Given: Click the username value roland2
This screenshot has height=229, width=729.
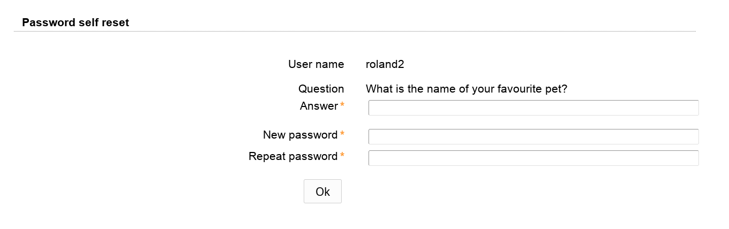Looking at the screenshot, I should (x=385, y=64).
